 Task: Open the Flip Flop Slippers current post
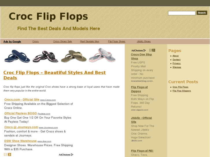[182, 91]
